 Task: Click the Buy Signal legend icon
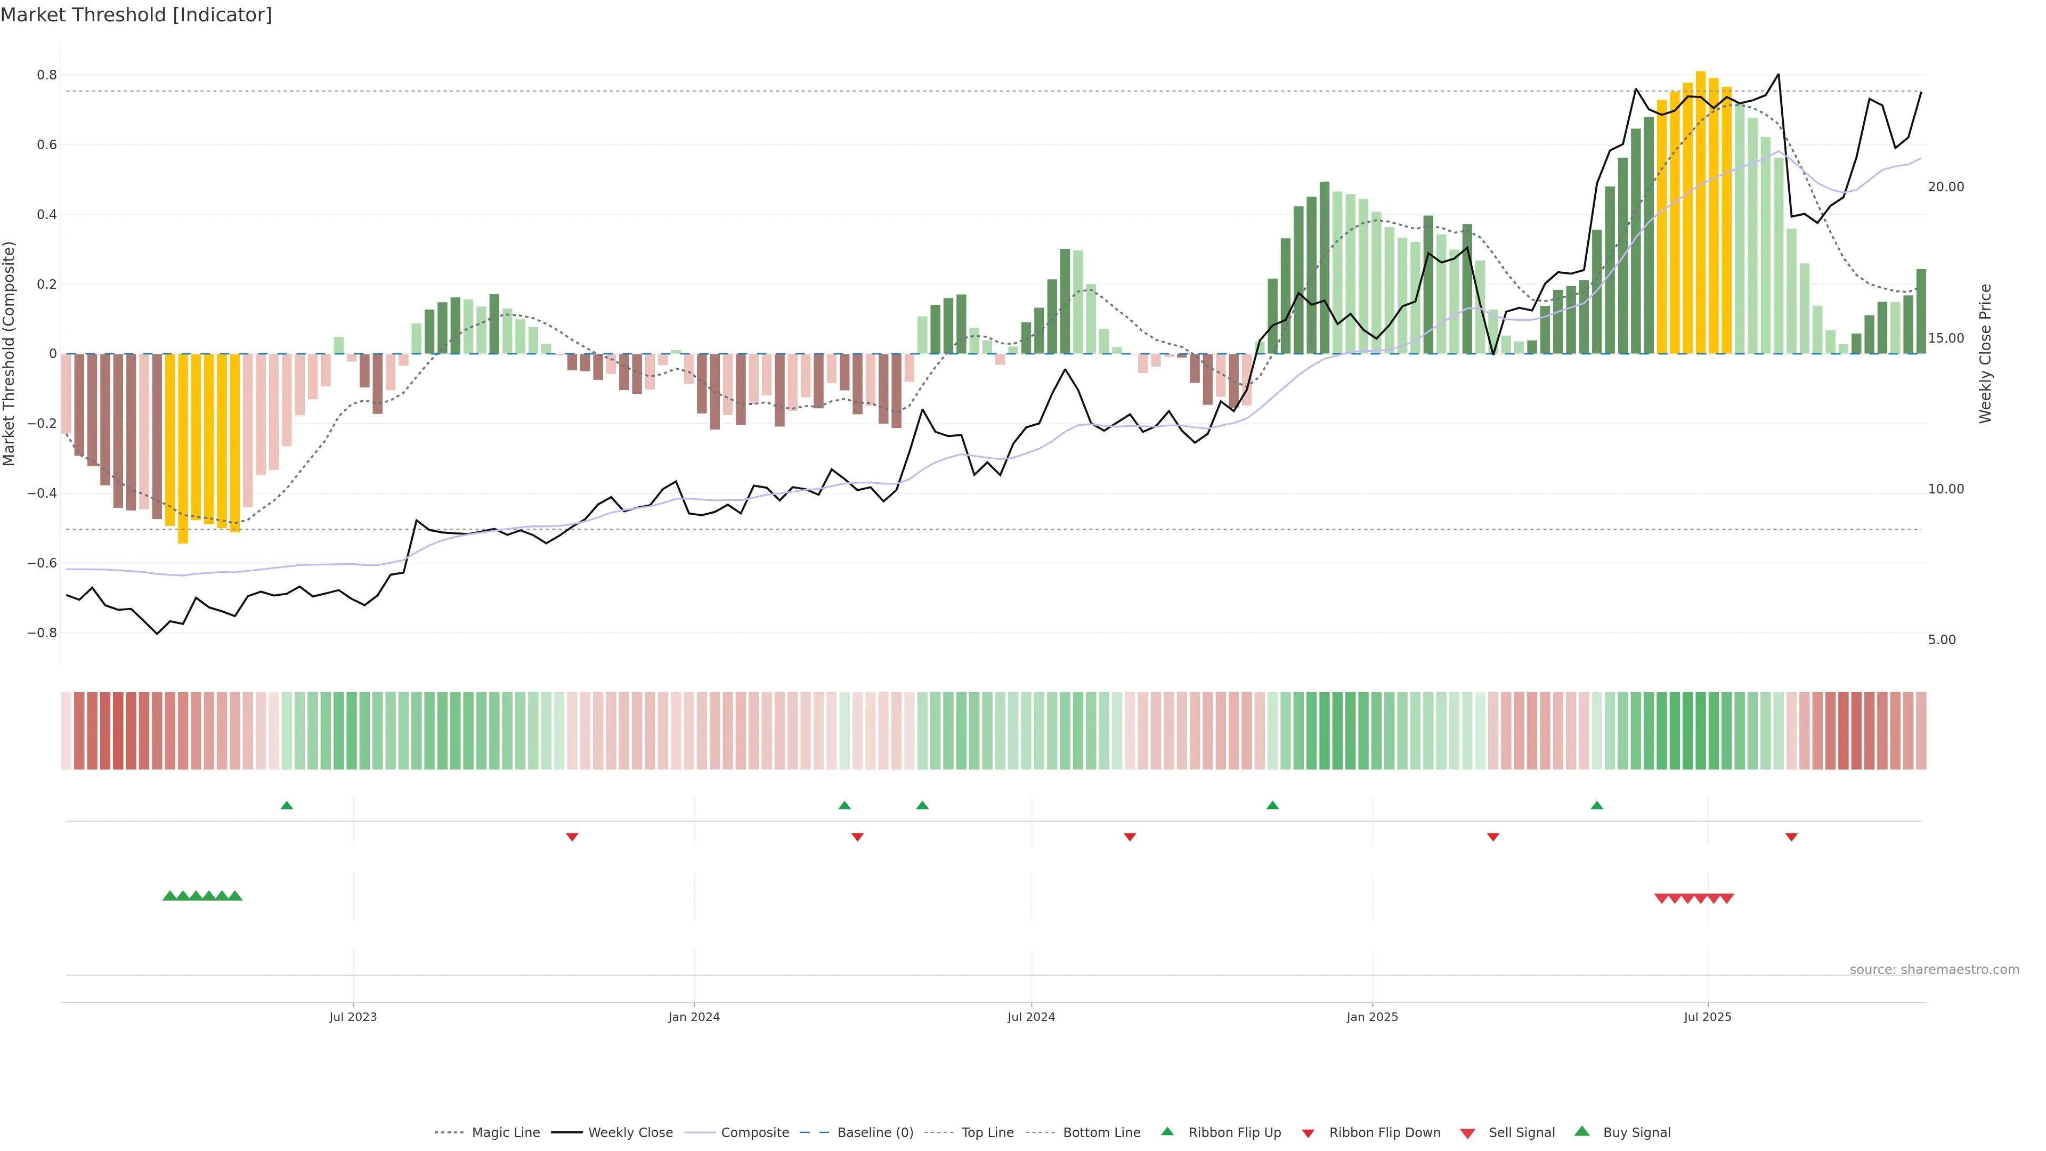[1582, 1132]
